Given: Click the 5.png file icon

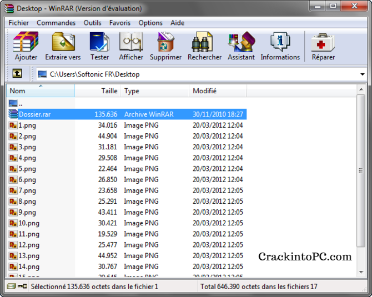Looking at the screenshot, I should click(x=13, y=169).
